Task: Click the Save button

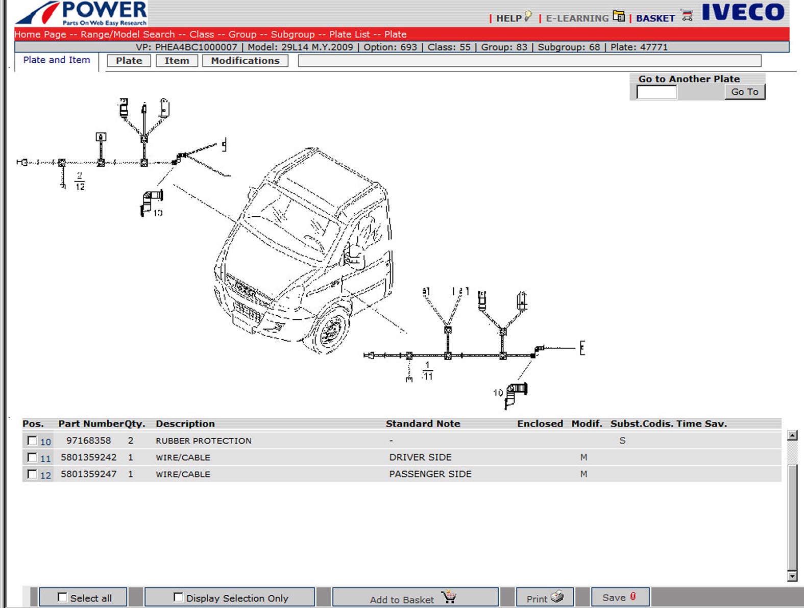Action: (619, 597)
